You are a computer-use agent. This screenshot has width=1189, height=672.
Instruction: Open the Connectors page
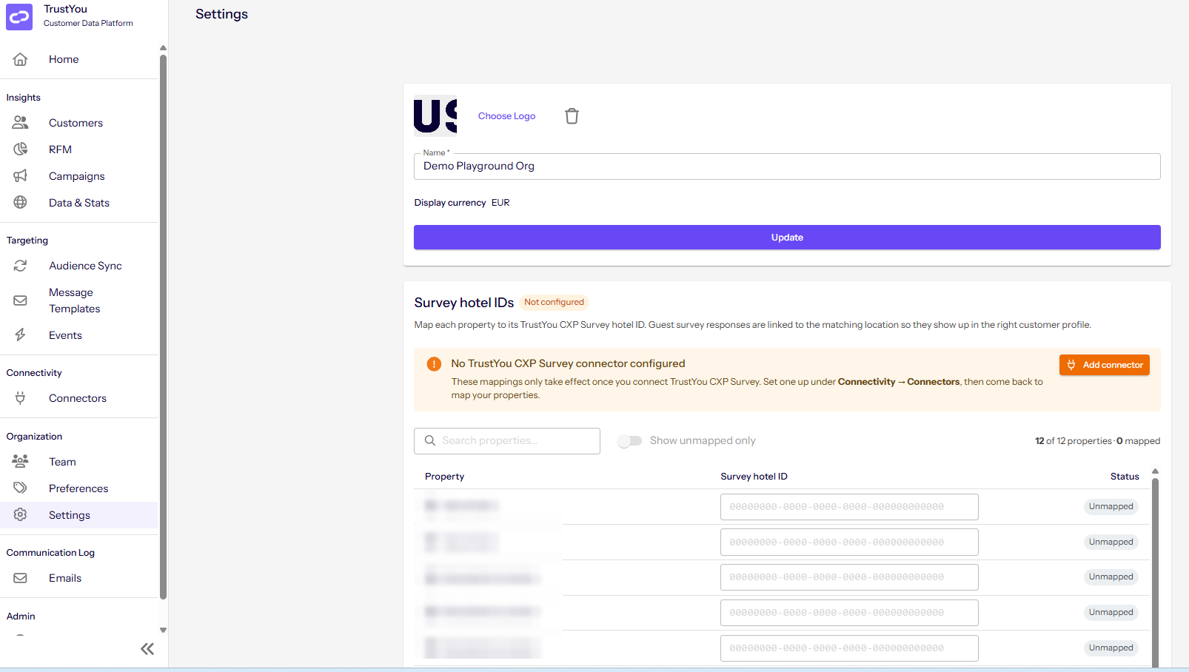pyautogui.click(x=78, y=398)
